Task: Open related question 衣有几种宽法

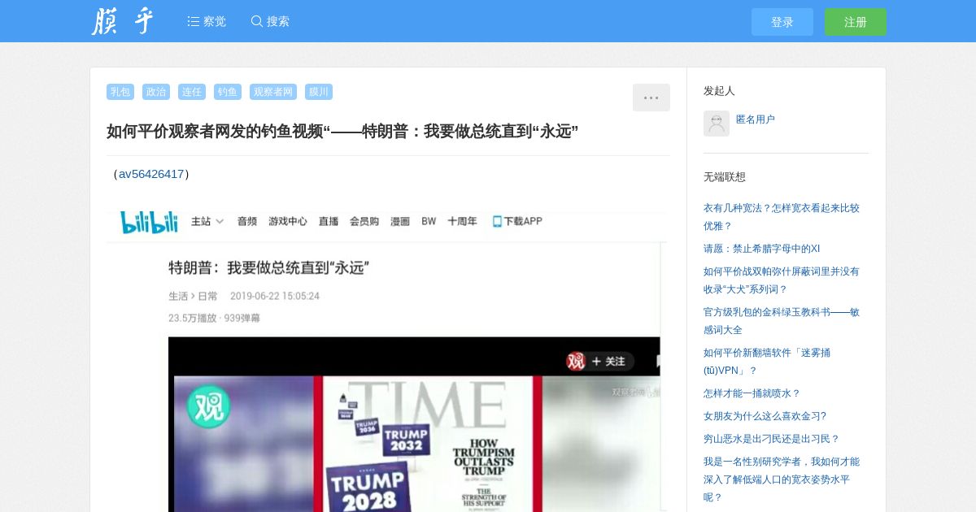Action: [782, 217]
